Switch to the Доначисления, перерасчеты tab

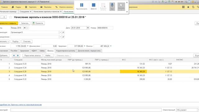[x=89, y=51]
